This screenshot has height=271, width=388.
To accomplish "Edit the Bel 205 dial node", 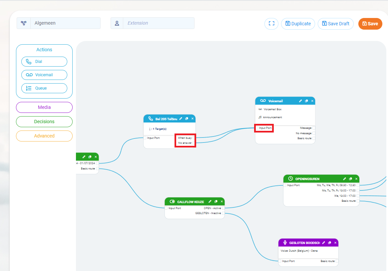I will [x=181, y=119].
